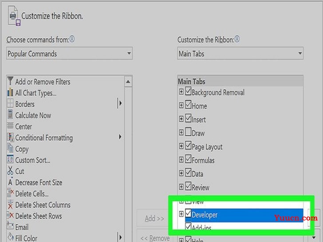Toggle the Formulas tab checkbox
Image resolution: width=323 pixels, height=242 pixels.
pos(188,159)
